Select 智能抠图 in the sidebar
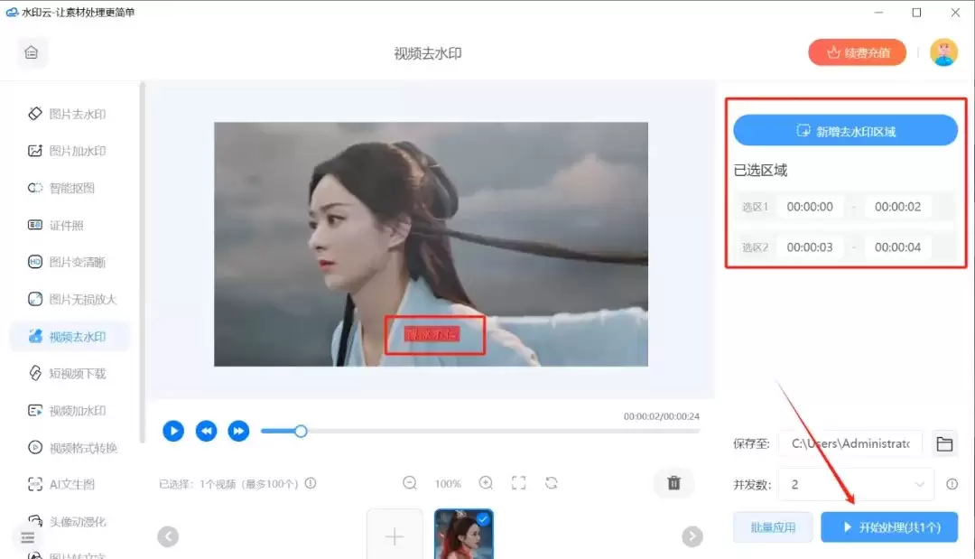The height and width of the screenshot is (559, 975). click(x=61, y=188)
